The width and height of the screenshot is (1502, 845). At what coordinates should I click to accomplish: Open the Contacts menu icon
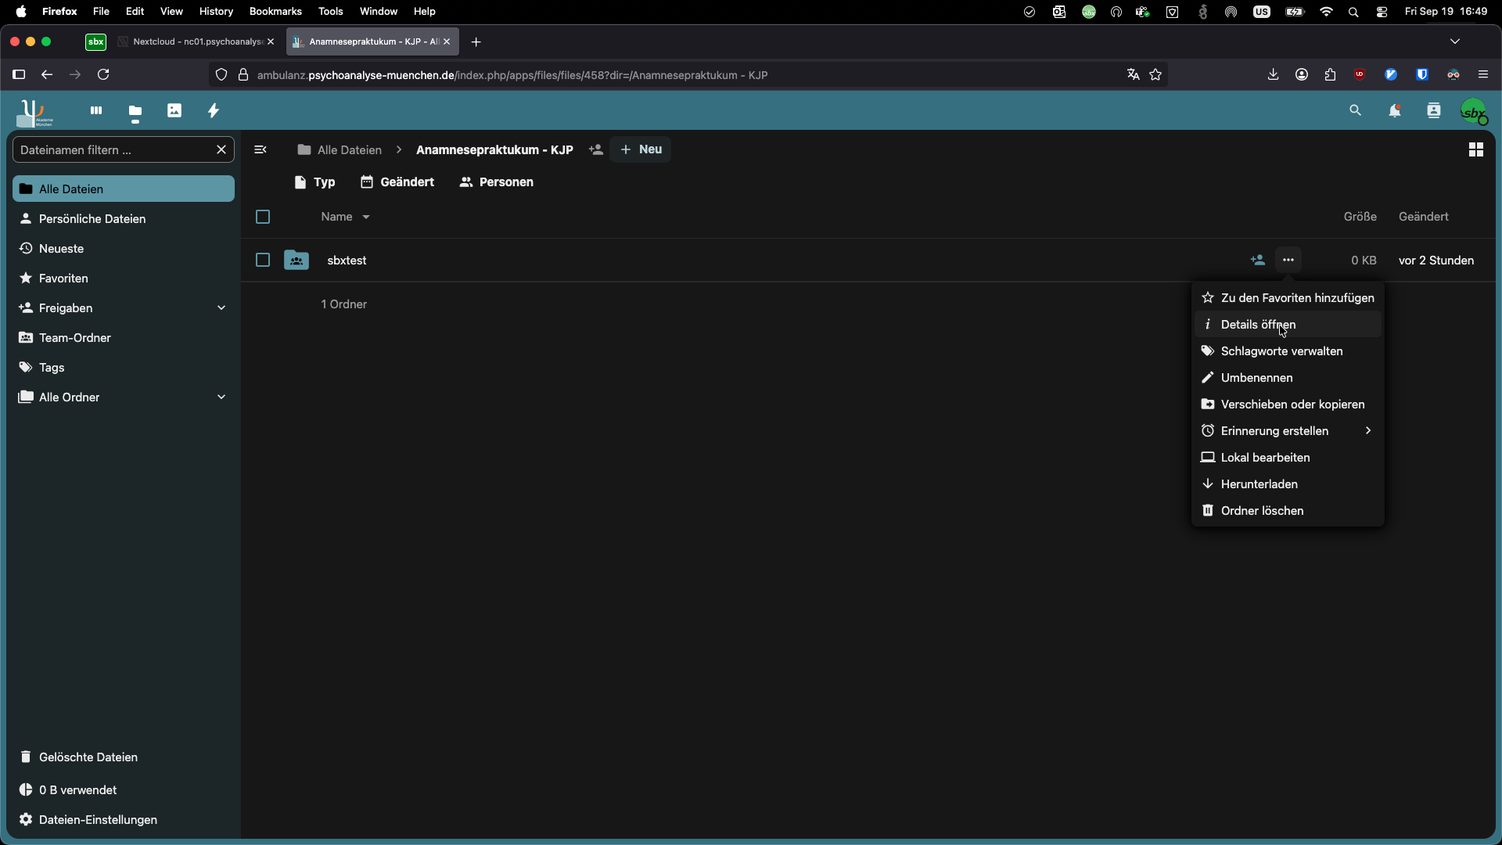coord(1433,111)
